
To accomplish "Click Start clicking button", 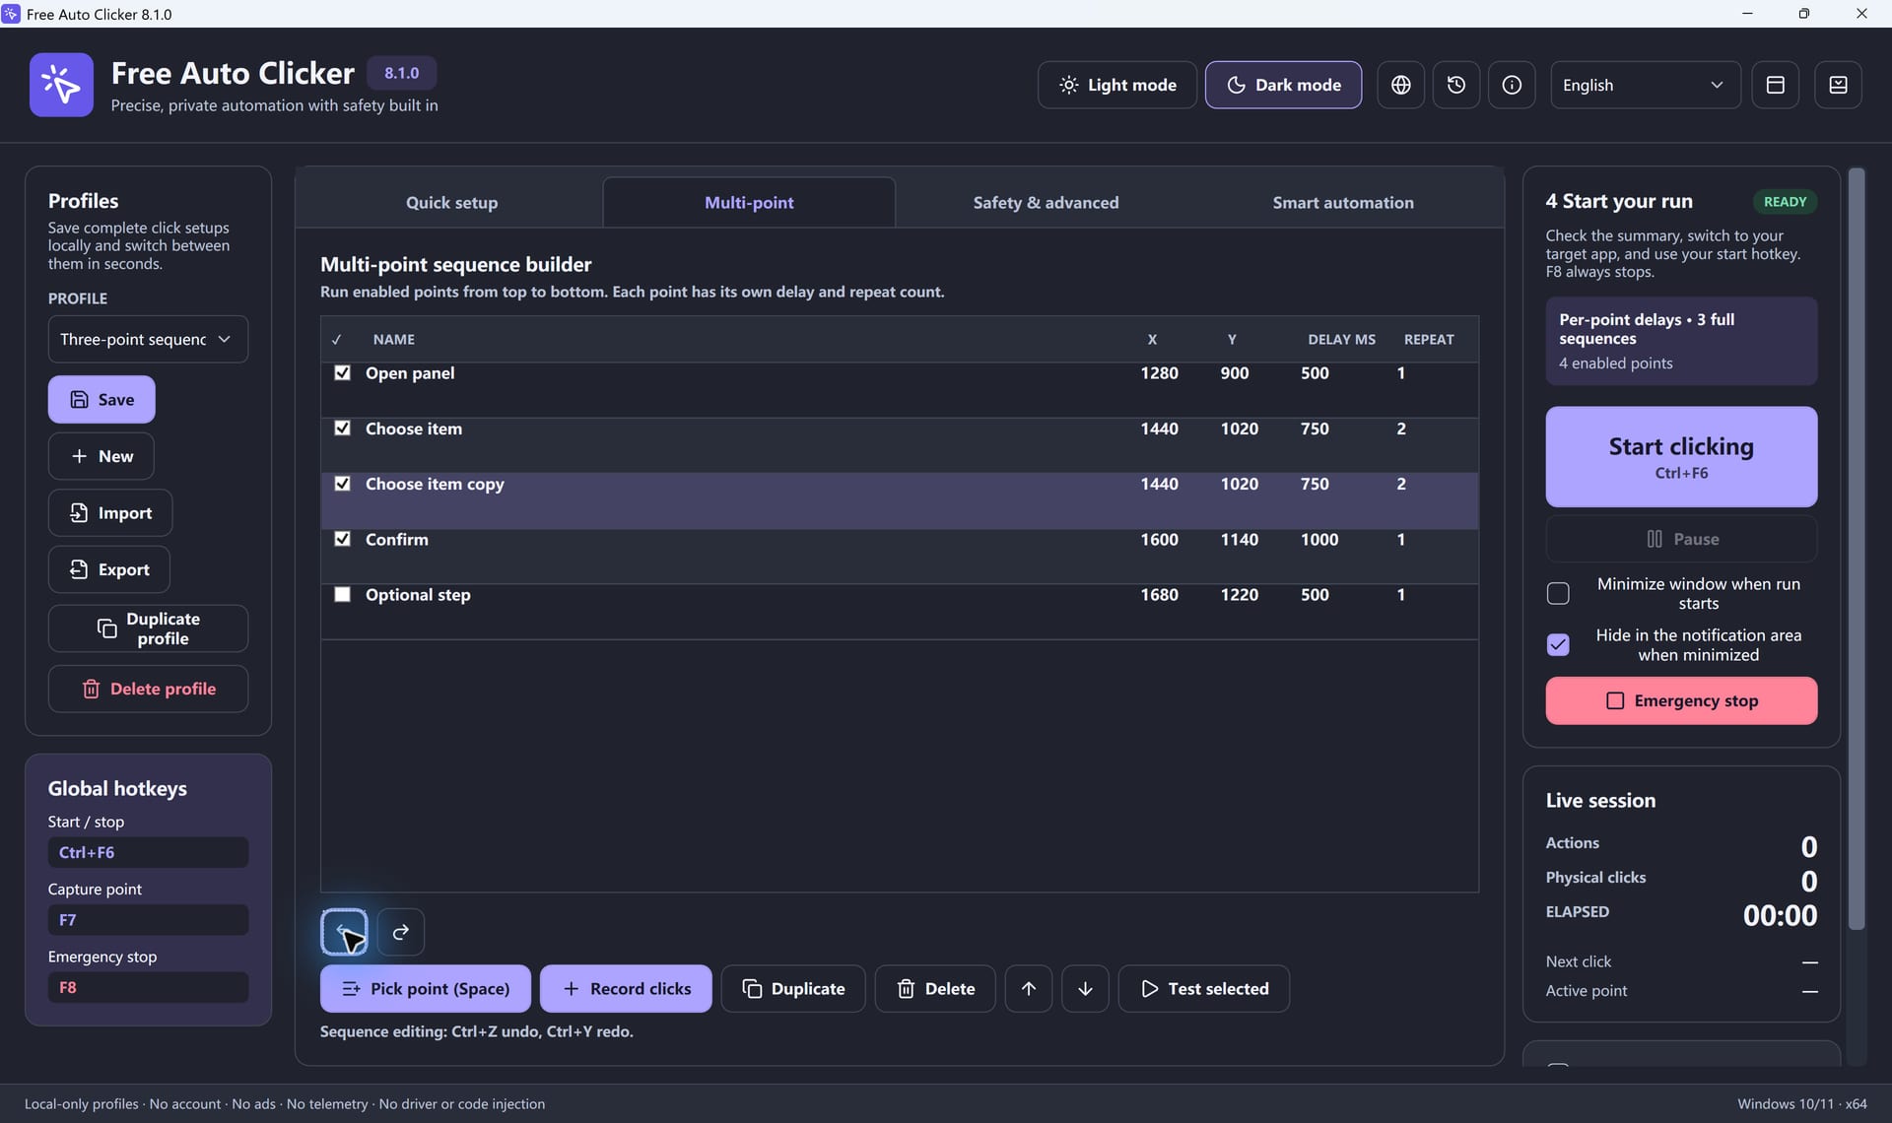I will [x=1681, y=457].
